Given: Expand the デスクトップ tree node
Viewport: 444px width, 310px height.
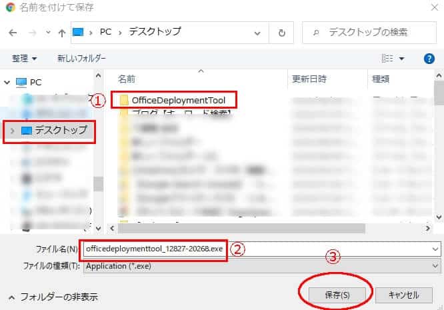Looking at the screenshot, I should click(13, 131).
